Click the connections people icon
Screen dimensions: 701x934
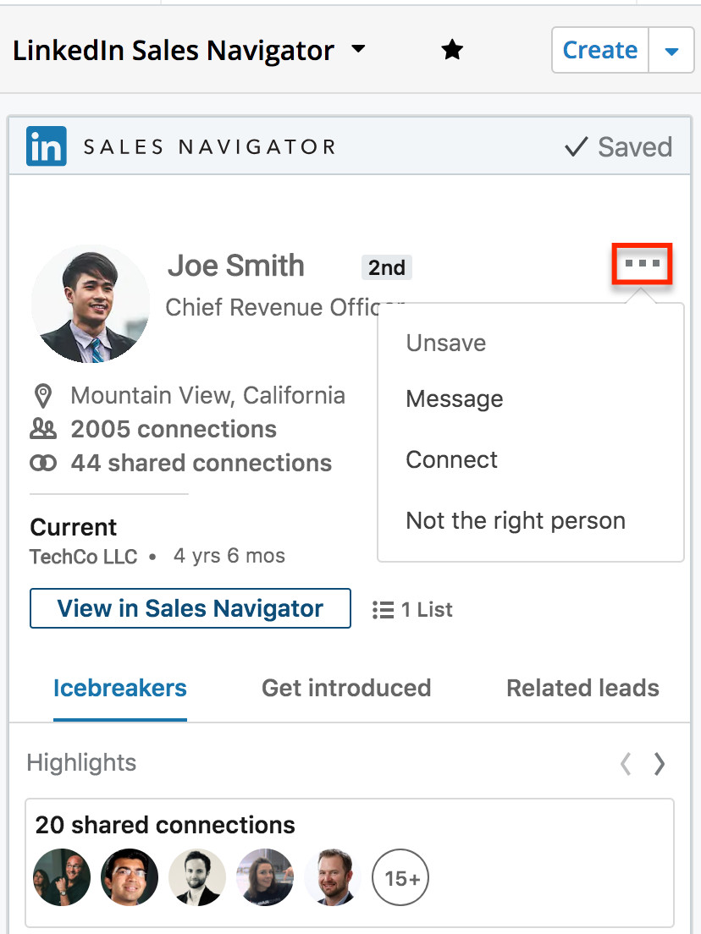(x=43, y=429)
